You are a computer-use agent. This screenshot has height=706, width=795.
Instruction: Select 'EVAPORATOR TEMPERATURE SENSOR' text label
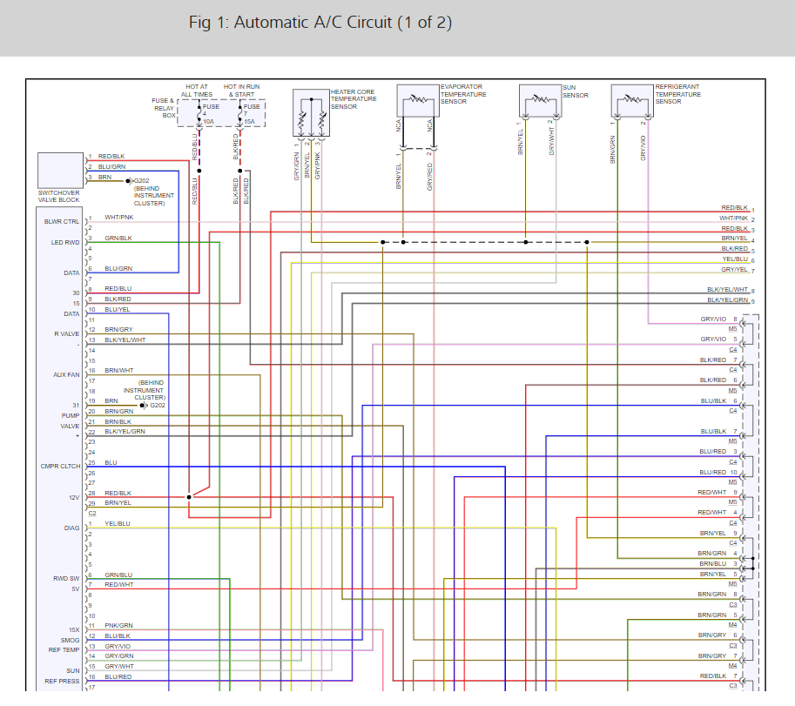pos(463,94)
